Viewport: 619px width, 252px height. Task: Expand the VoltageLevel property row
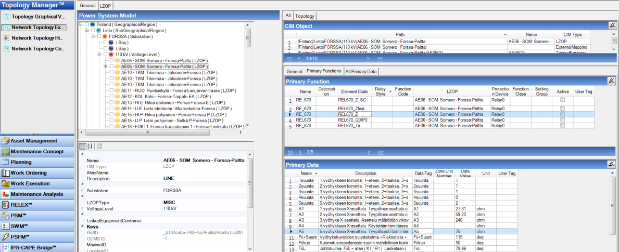(x=82, y=208)
